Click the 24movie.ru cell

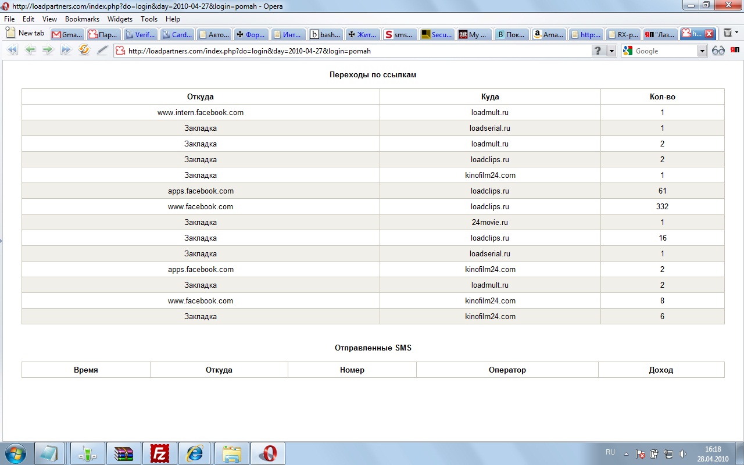[x=490, y=223]
